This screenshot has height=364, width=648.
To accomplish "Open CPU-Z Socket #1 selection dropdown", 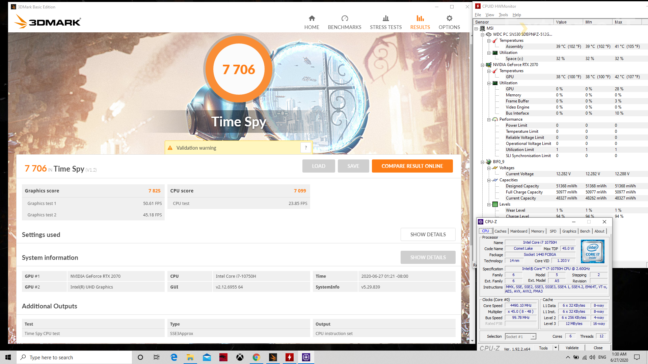I will tap(520, 336).
